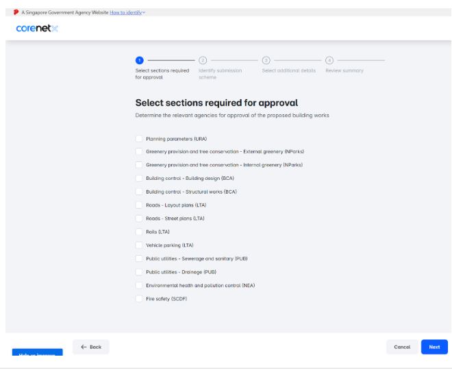Enable the Rails (LTA) checkbox
The width and height of the screenshot is (452, 370).
139,232
